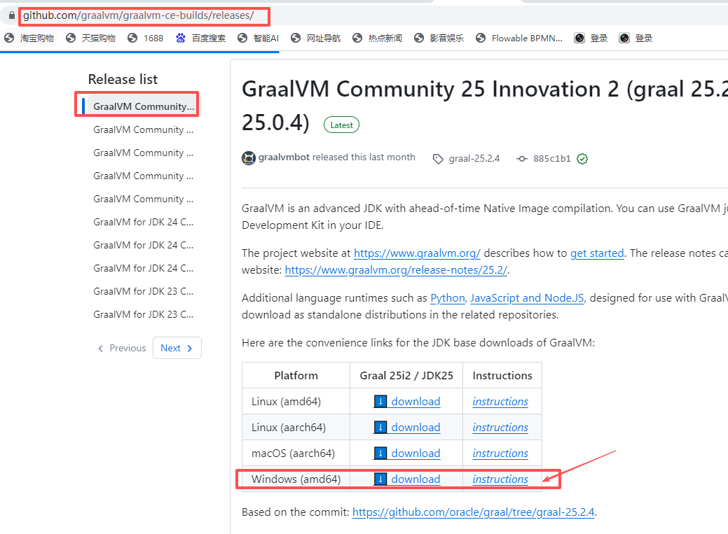Open instructions for Linux (amd64)
The image size is (728, 534).
pos(500,401)
